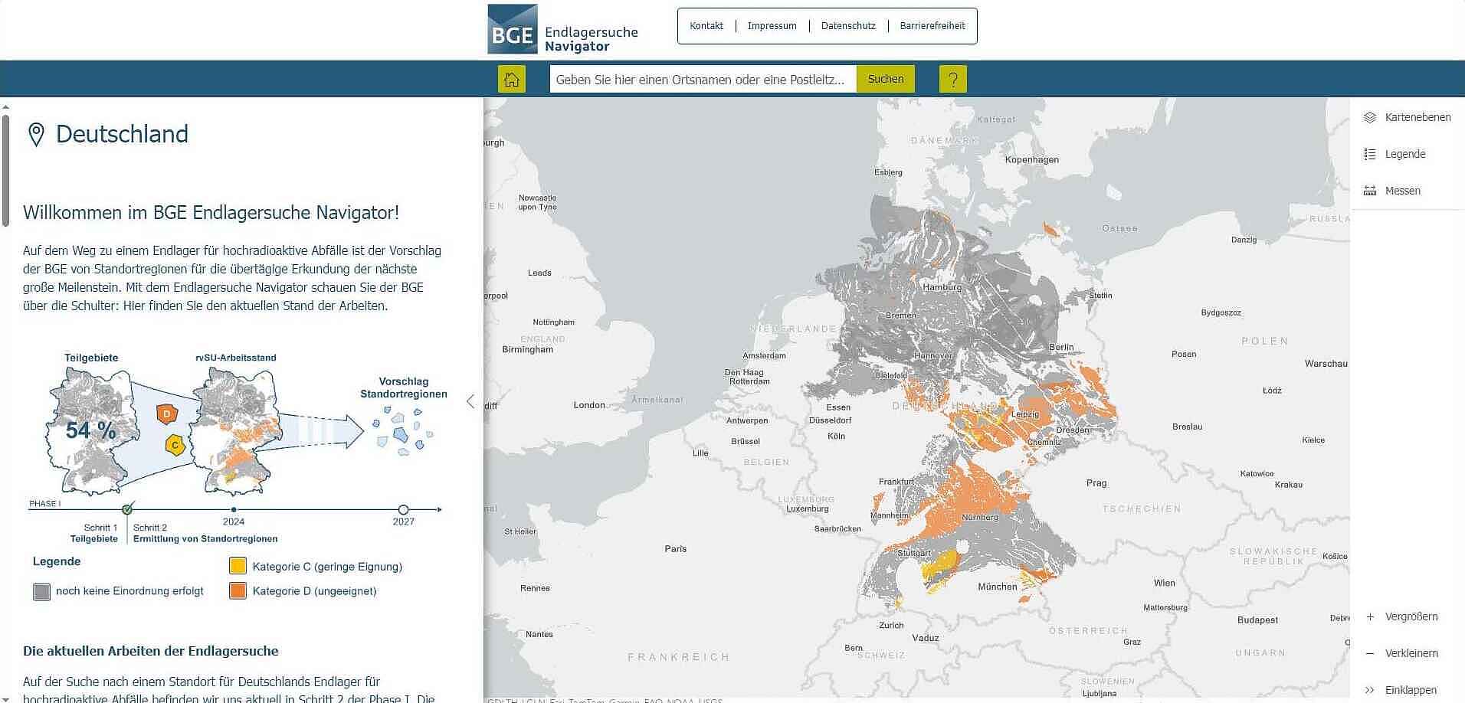Click the Legende label in sidebar
Image resolution: width=1465 pixels, height=703 pixels.
[x=1405, y=154]
